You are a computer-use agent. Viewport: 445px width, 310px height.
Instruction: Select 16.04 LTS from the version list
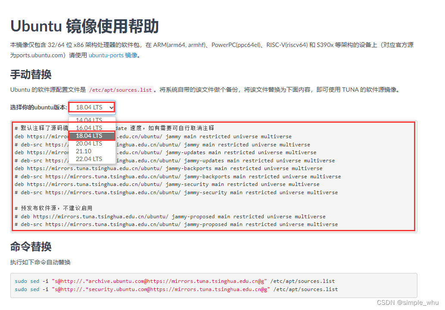pos(88,128)
